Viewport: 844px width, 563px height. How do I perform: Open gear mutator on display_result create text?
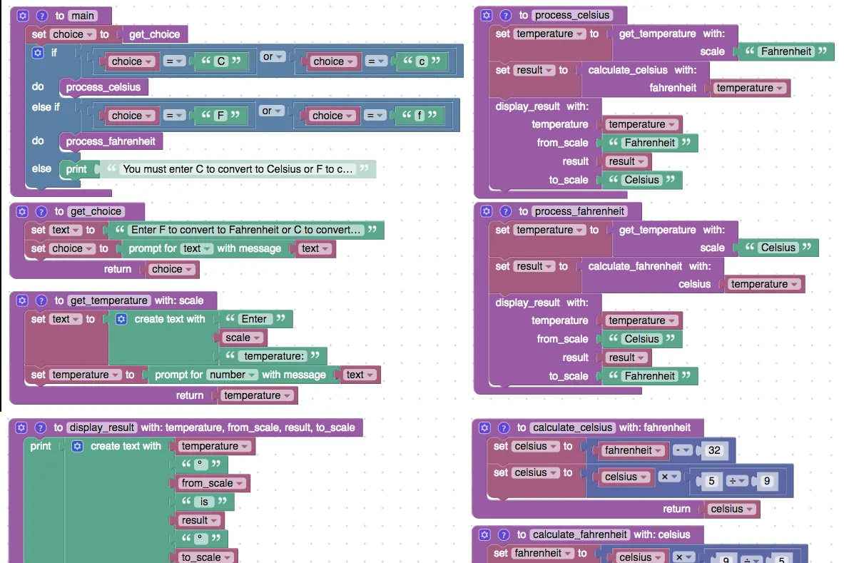78,446
